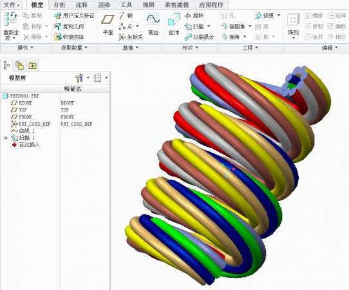The image size is (349, 290).
Task: Open model tree settings tool icon
Action: [x=79, y=78]
